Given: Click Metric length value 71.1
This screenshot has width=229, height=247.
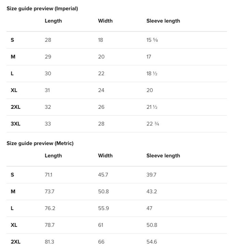Looking at the screenshot, I should coord(48,175).
